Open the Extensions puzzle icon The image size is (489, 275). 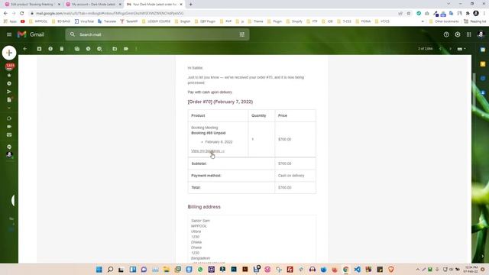click(x=468, y=14)
